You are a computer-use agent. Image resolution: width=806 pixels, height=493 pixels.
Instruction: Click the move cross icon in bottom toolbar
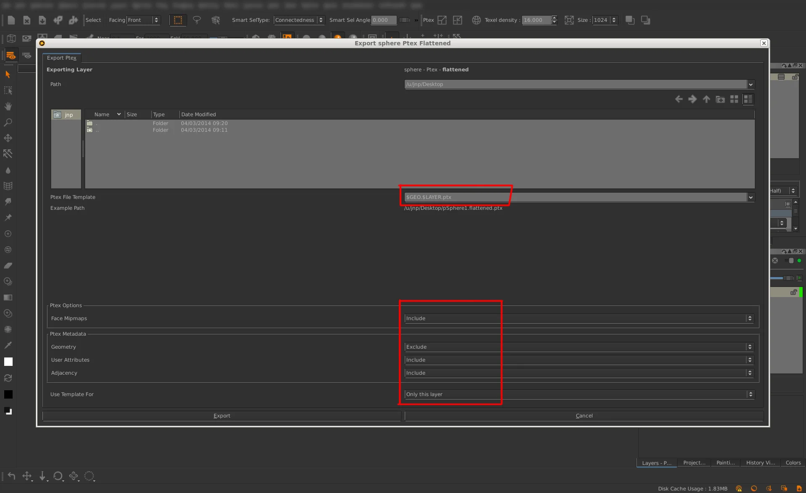click(x=27, y=476)
